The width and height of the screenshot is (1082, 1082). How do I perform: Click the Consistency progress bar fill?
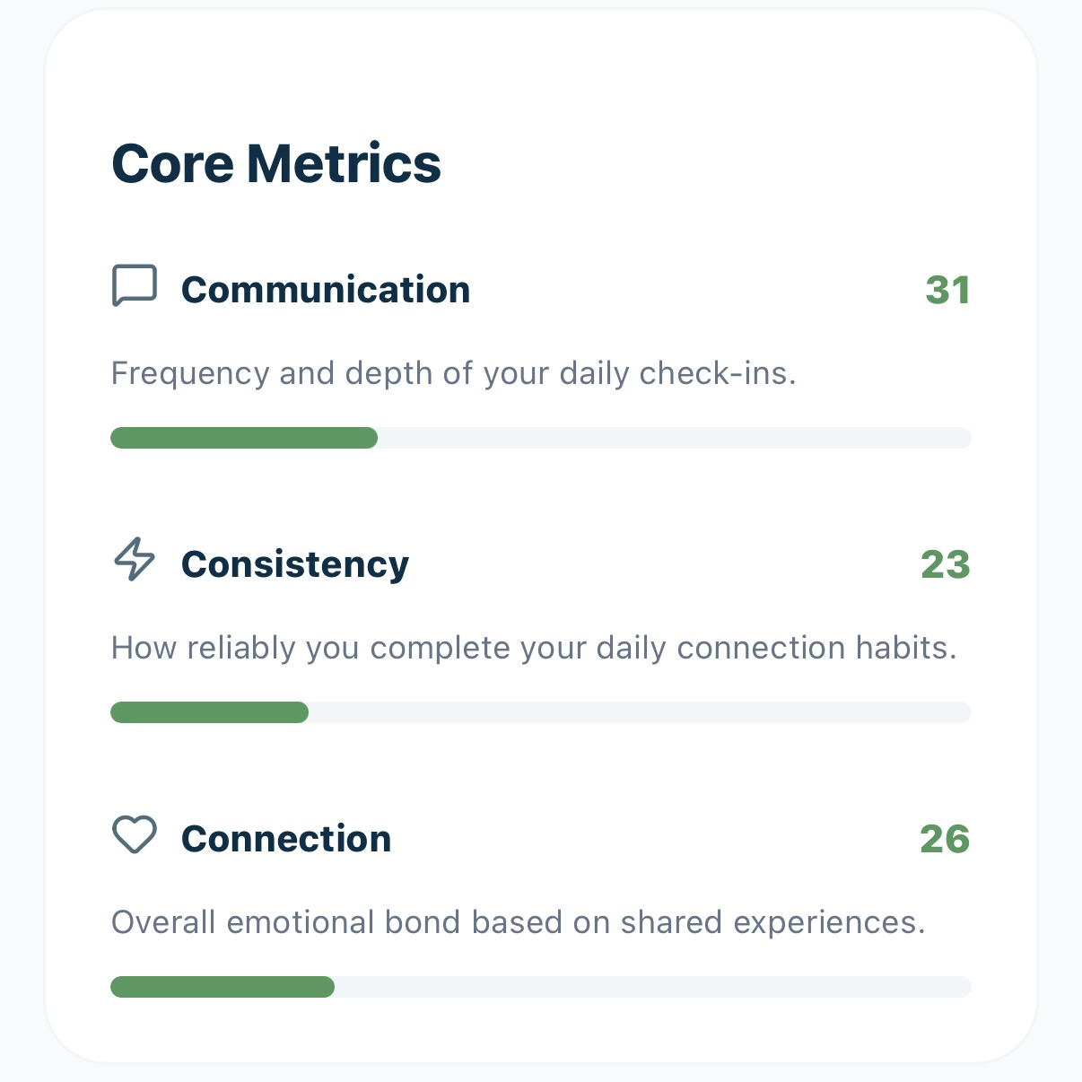click(x=208, y=711)
